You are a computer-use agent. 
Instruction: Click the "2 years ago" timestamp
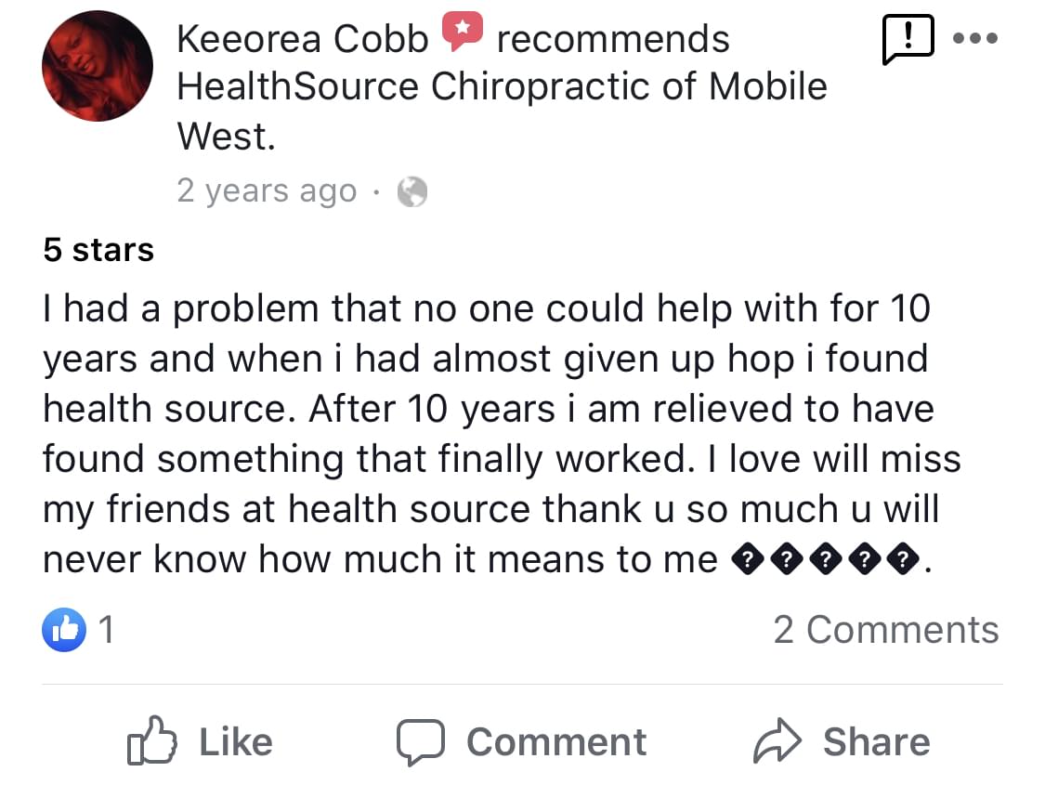266,190
